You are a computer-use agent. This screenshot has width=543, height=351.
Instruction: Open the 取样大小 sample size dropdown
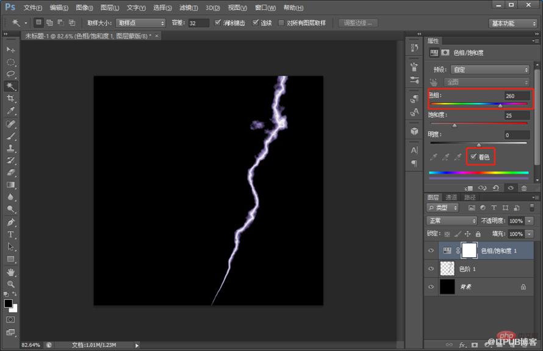(140, 23)
